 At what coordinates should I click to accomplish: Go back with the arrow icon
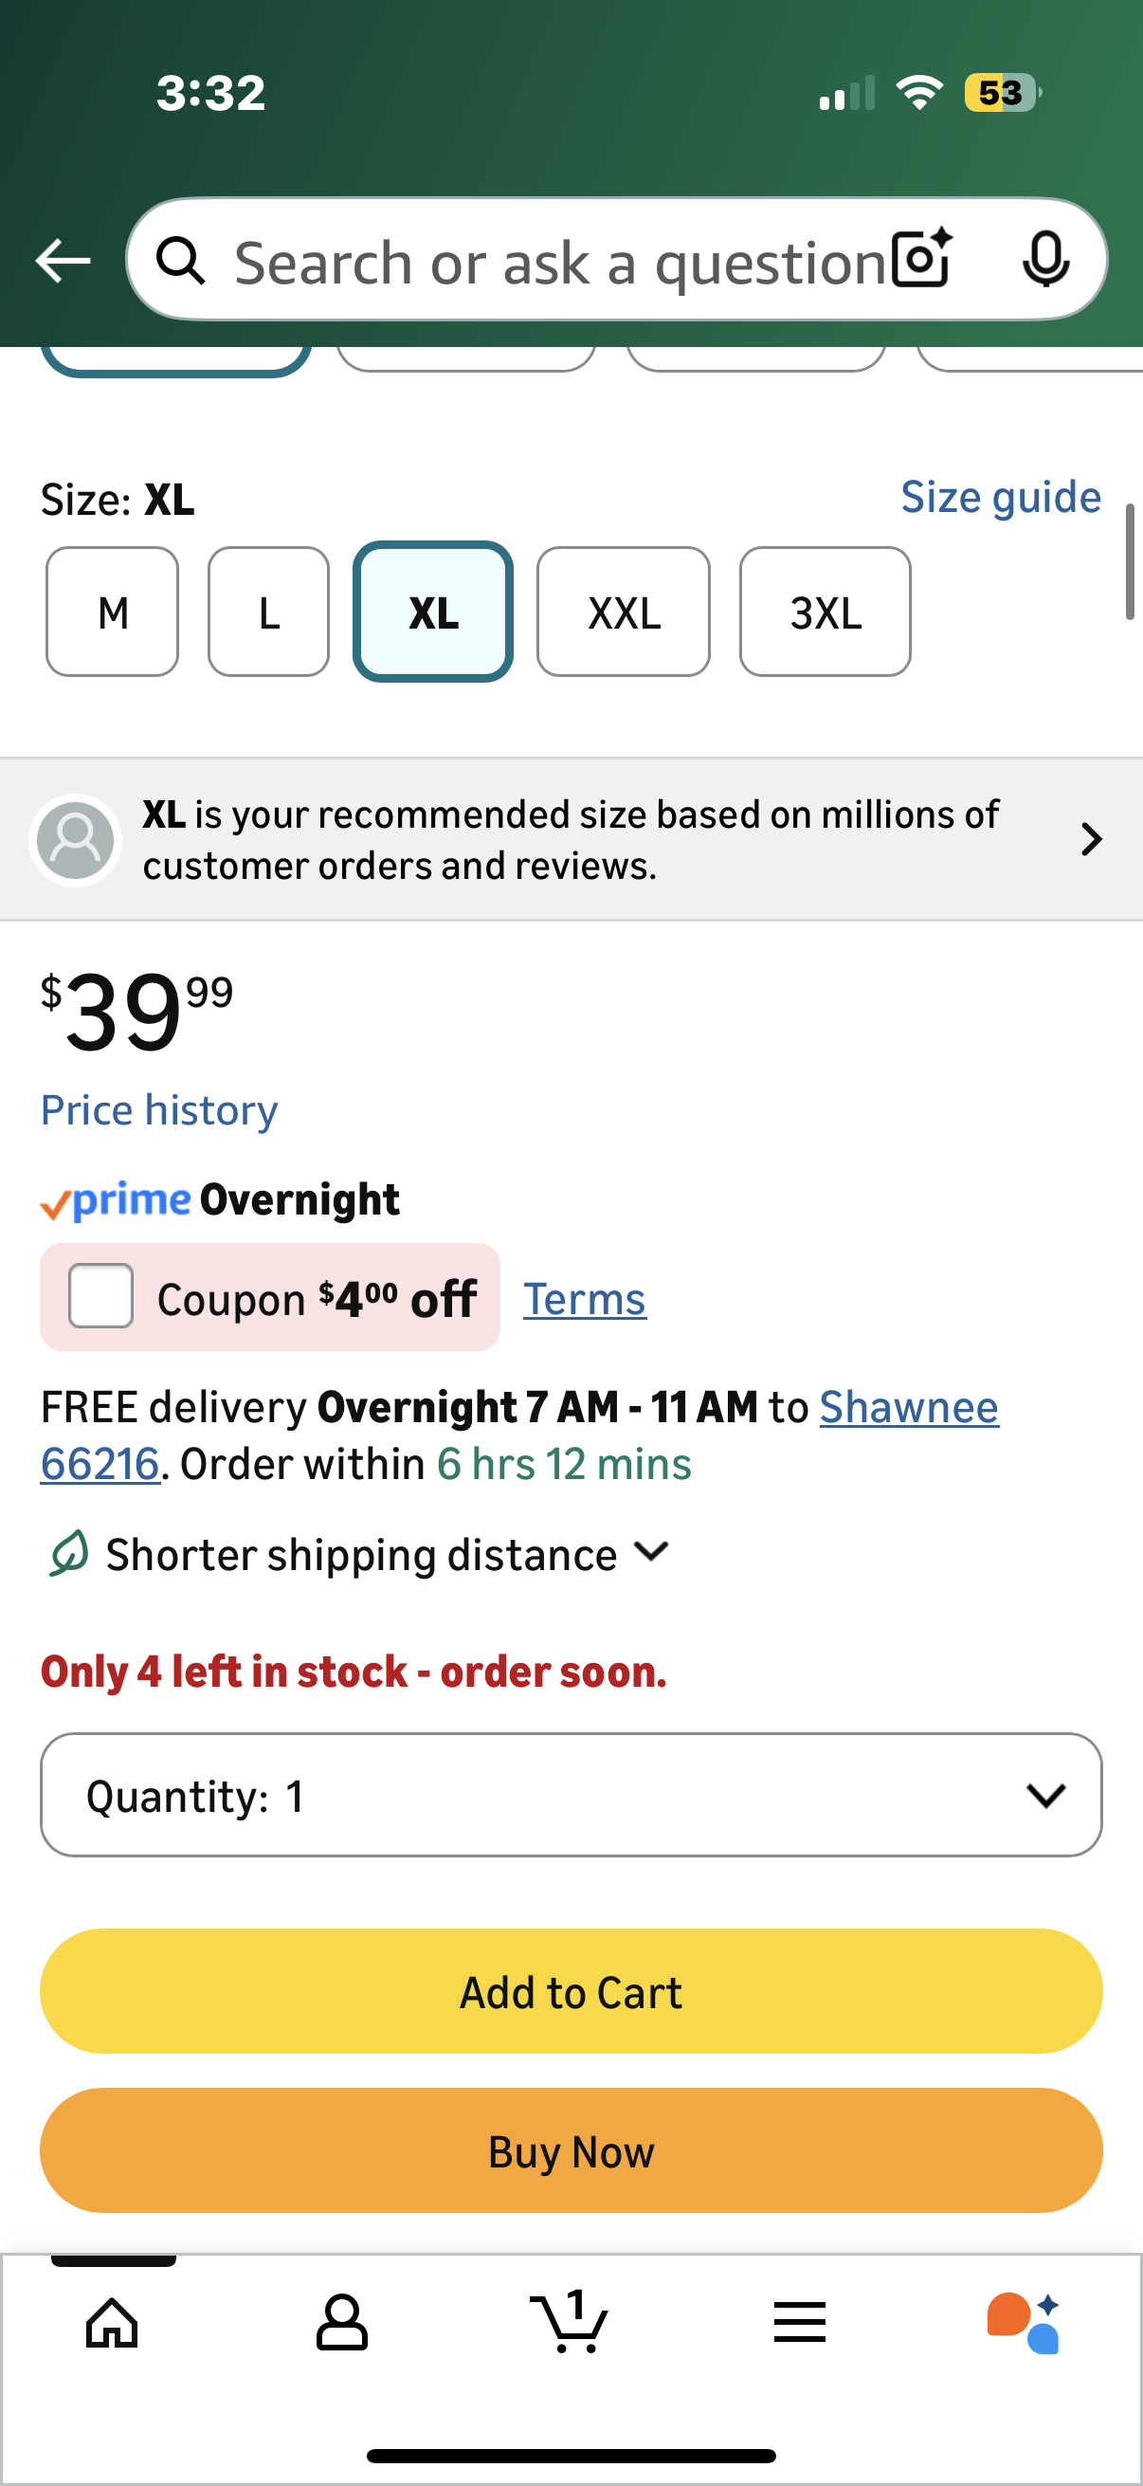point(62,260)
